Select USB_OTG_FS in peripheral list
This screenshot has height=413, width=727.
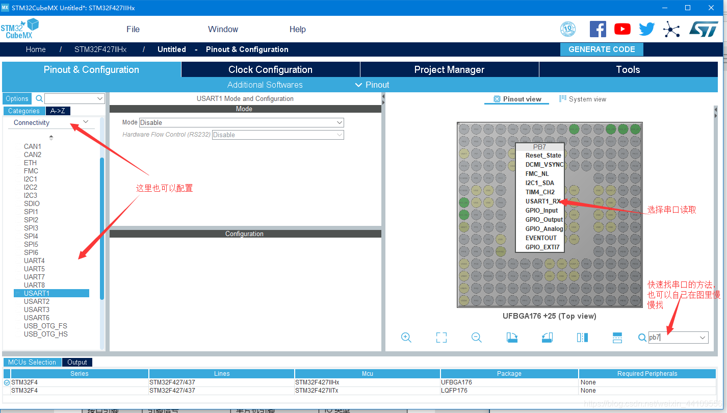coord(45,326)
